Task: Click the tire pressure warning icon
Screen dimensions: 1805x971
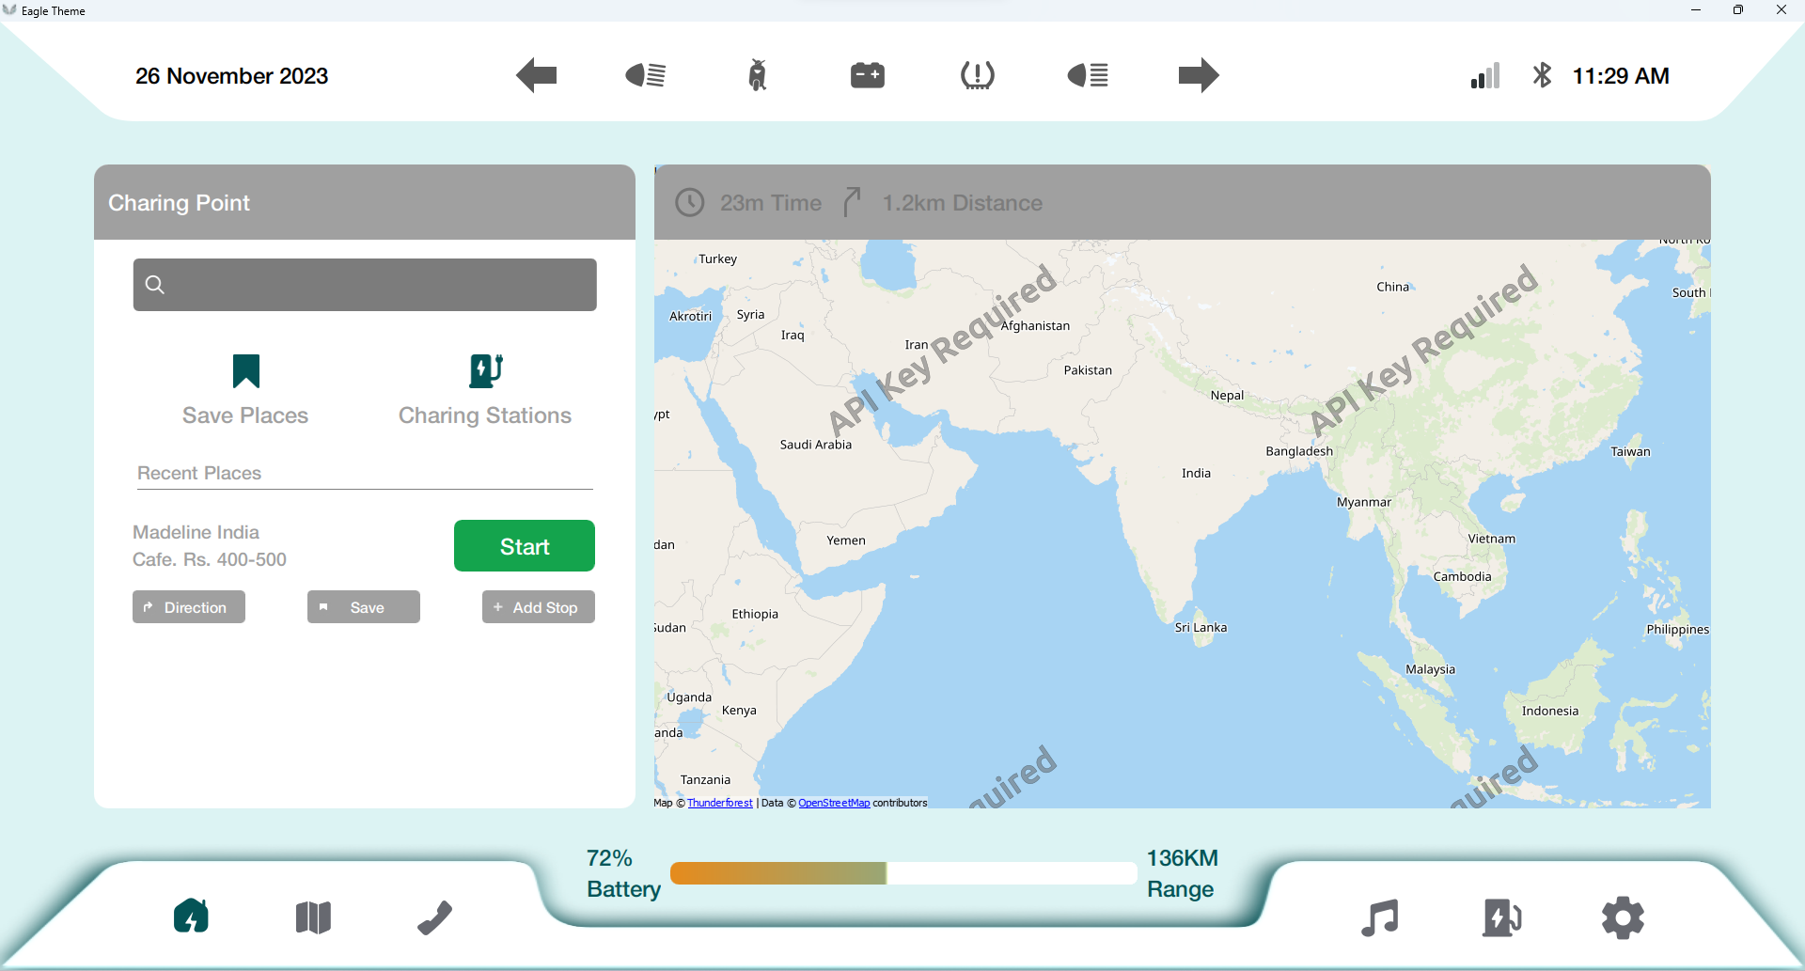Action: click(978, 75)
